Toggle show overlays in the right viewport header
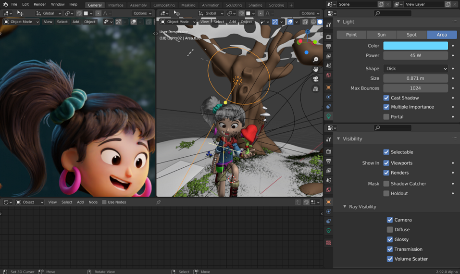This screenshot has height=274, width=460. pos(290,22)
